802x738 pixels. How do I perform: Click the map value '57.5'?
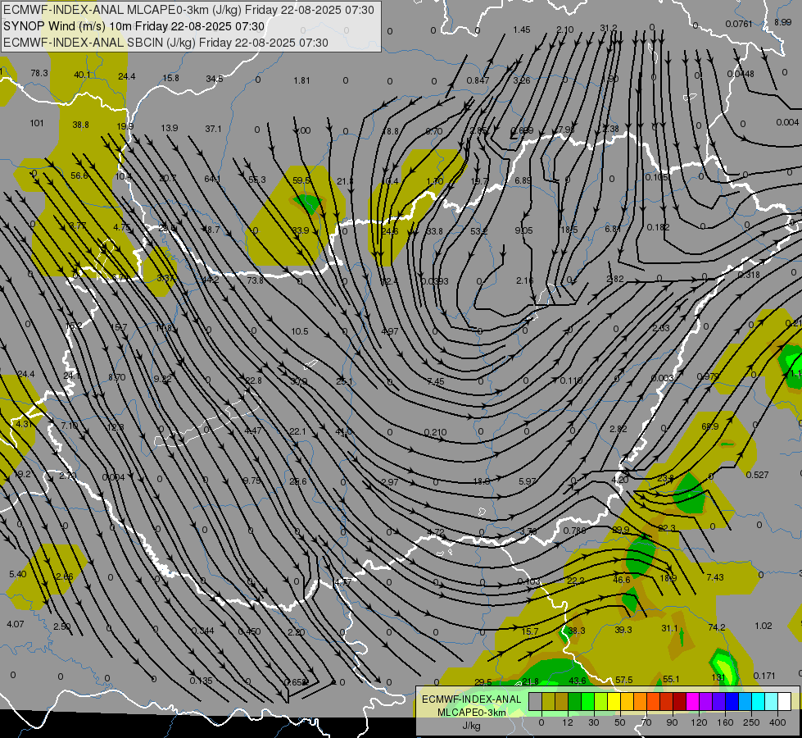click(623, 680)
